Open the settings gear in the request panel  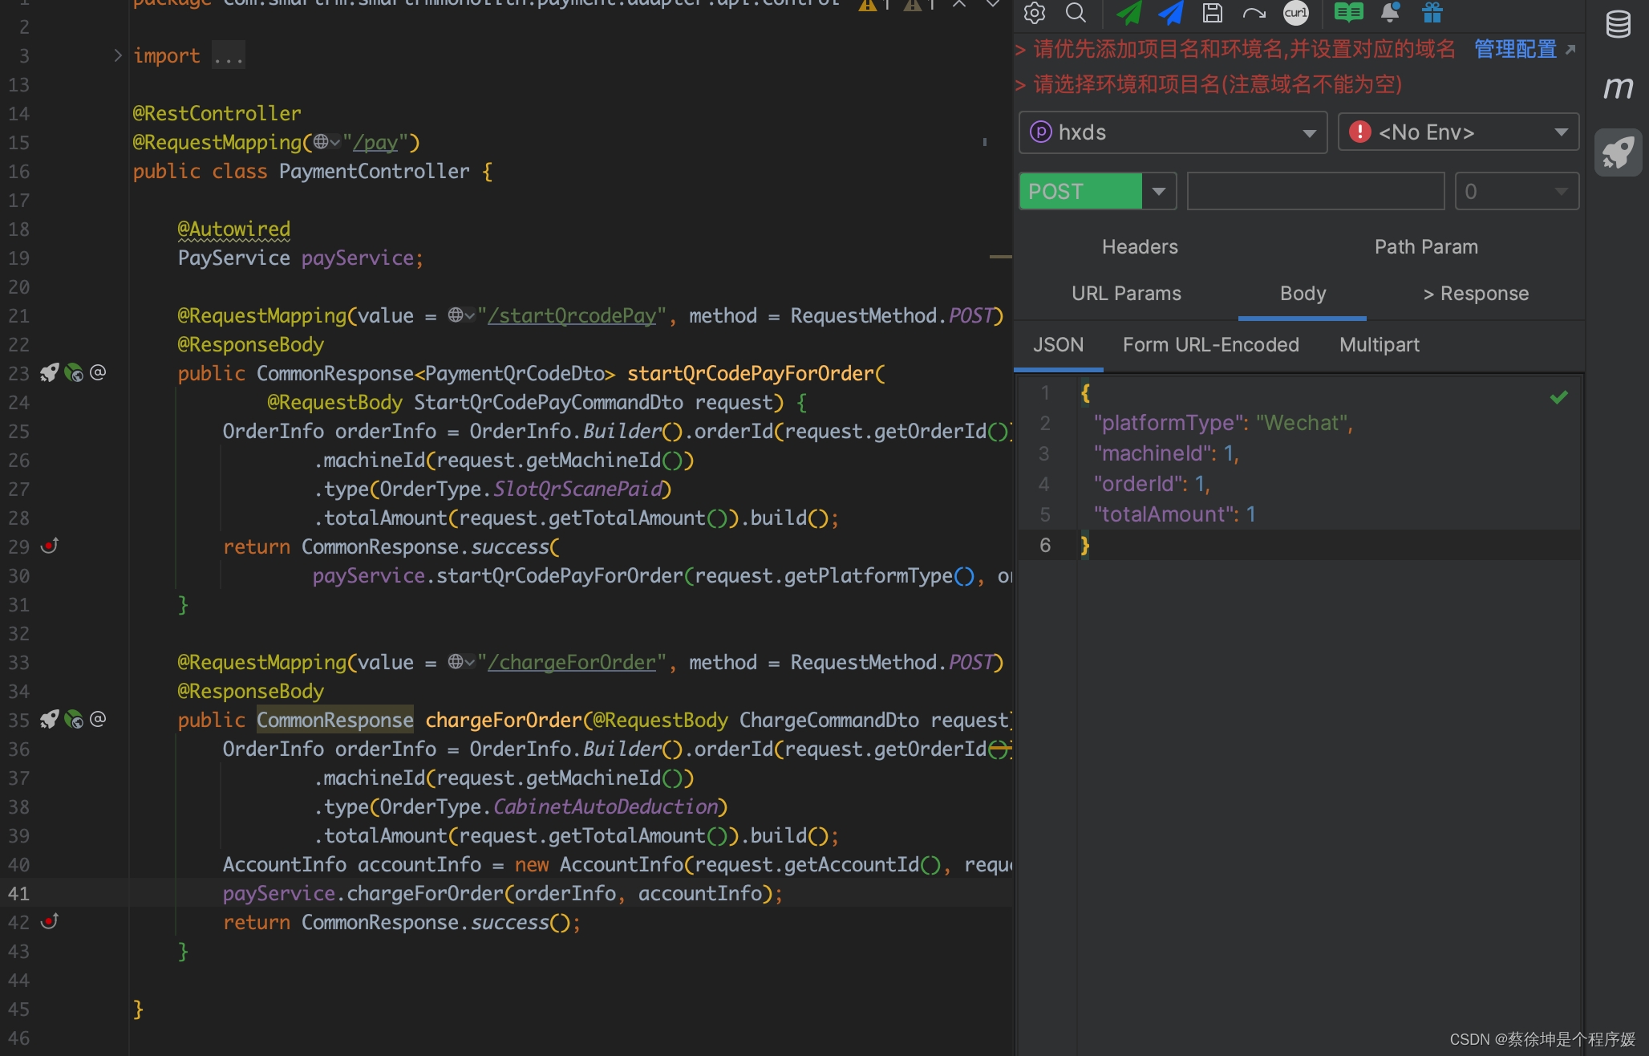[1035, 13]
